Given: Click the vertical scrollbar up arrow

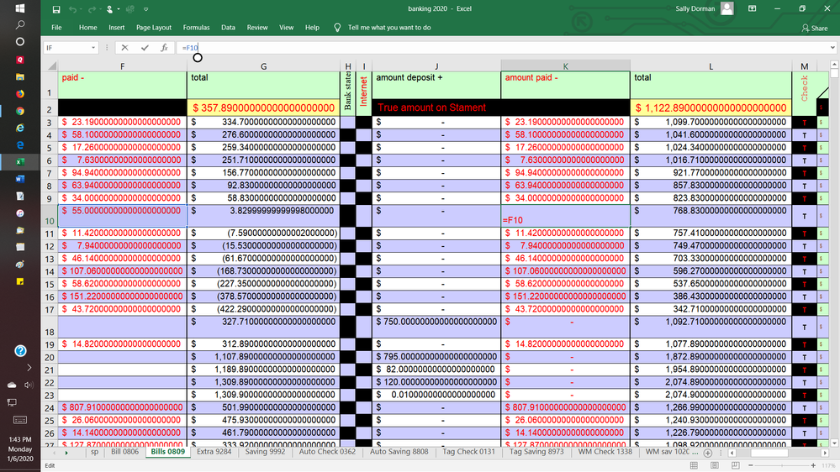Looking at the screenshot, I should (834, 65).
